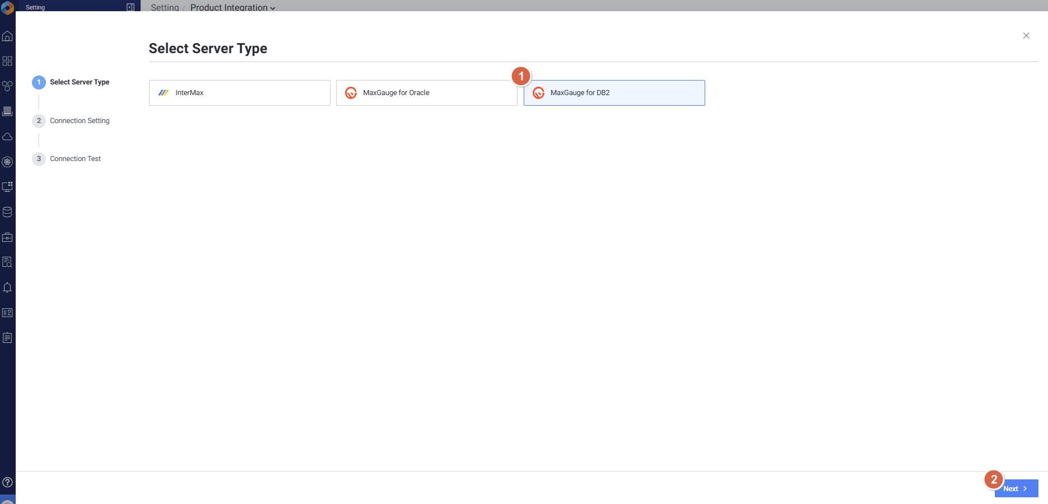Click the log search document icon
Image resolution: width=1048 pixels, height=504 pixels.
(7, 262)
